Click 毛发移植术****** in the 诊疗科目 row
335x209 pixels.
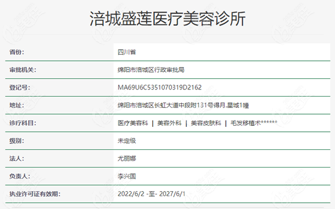click(x=254, y=123)
